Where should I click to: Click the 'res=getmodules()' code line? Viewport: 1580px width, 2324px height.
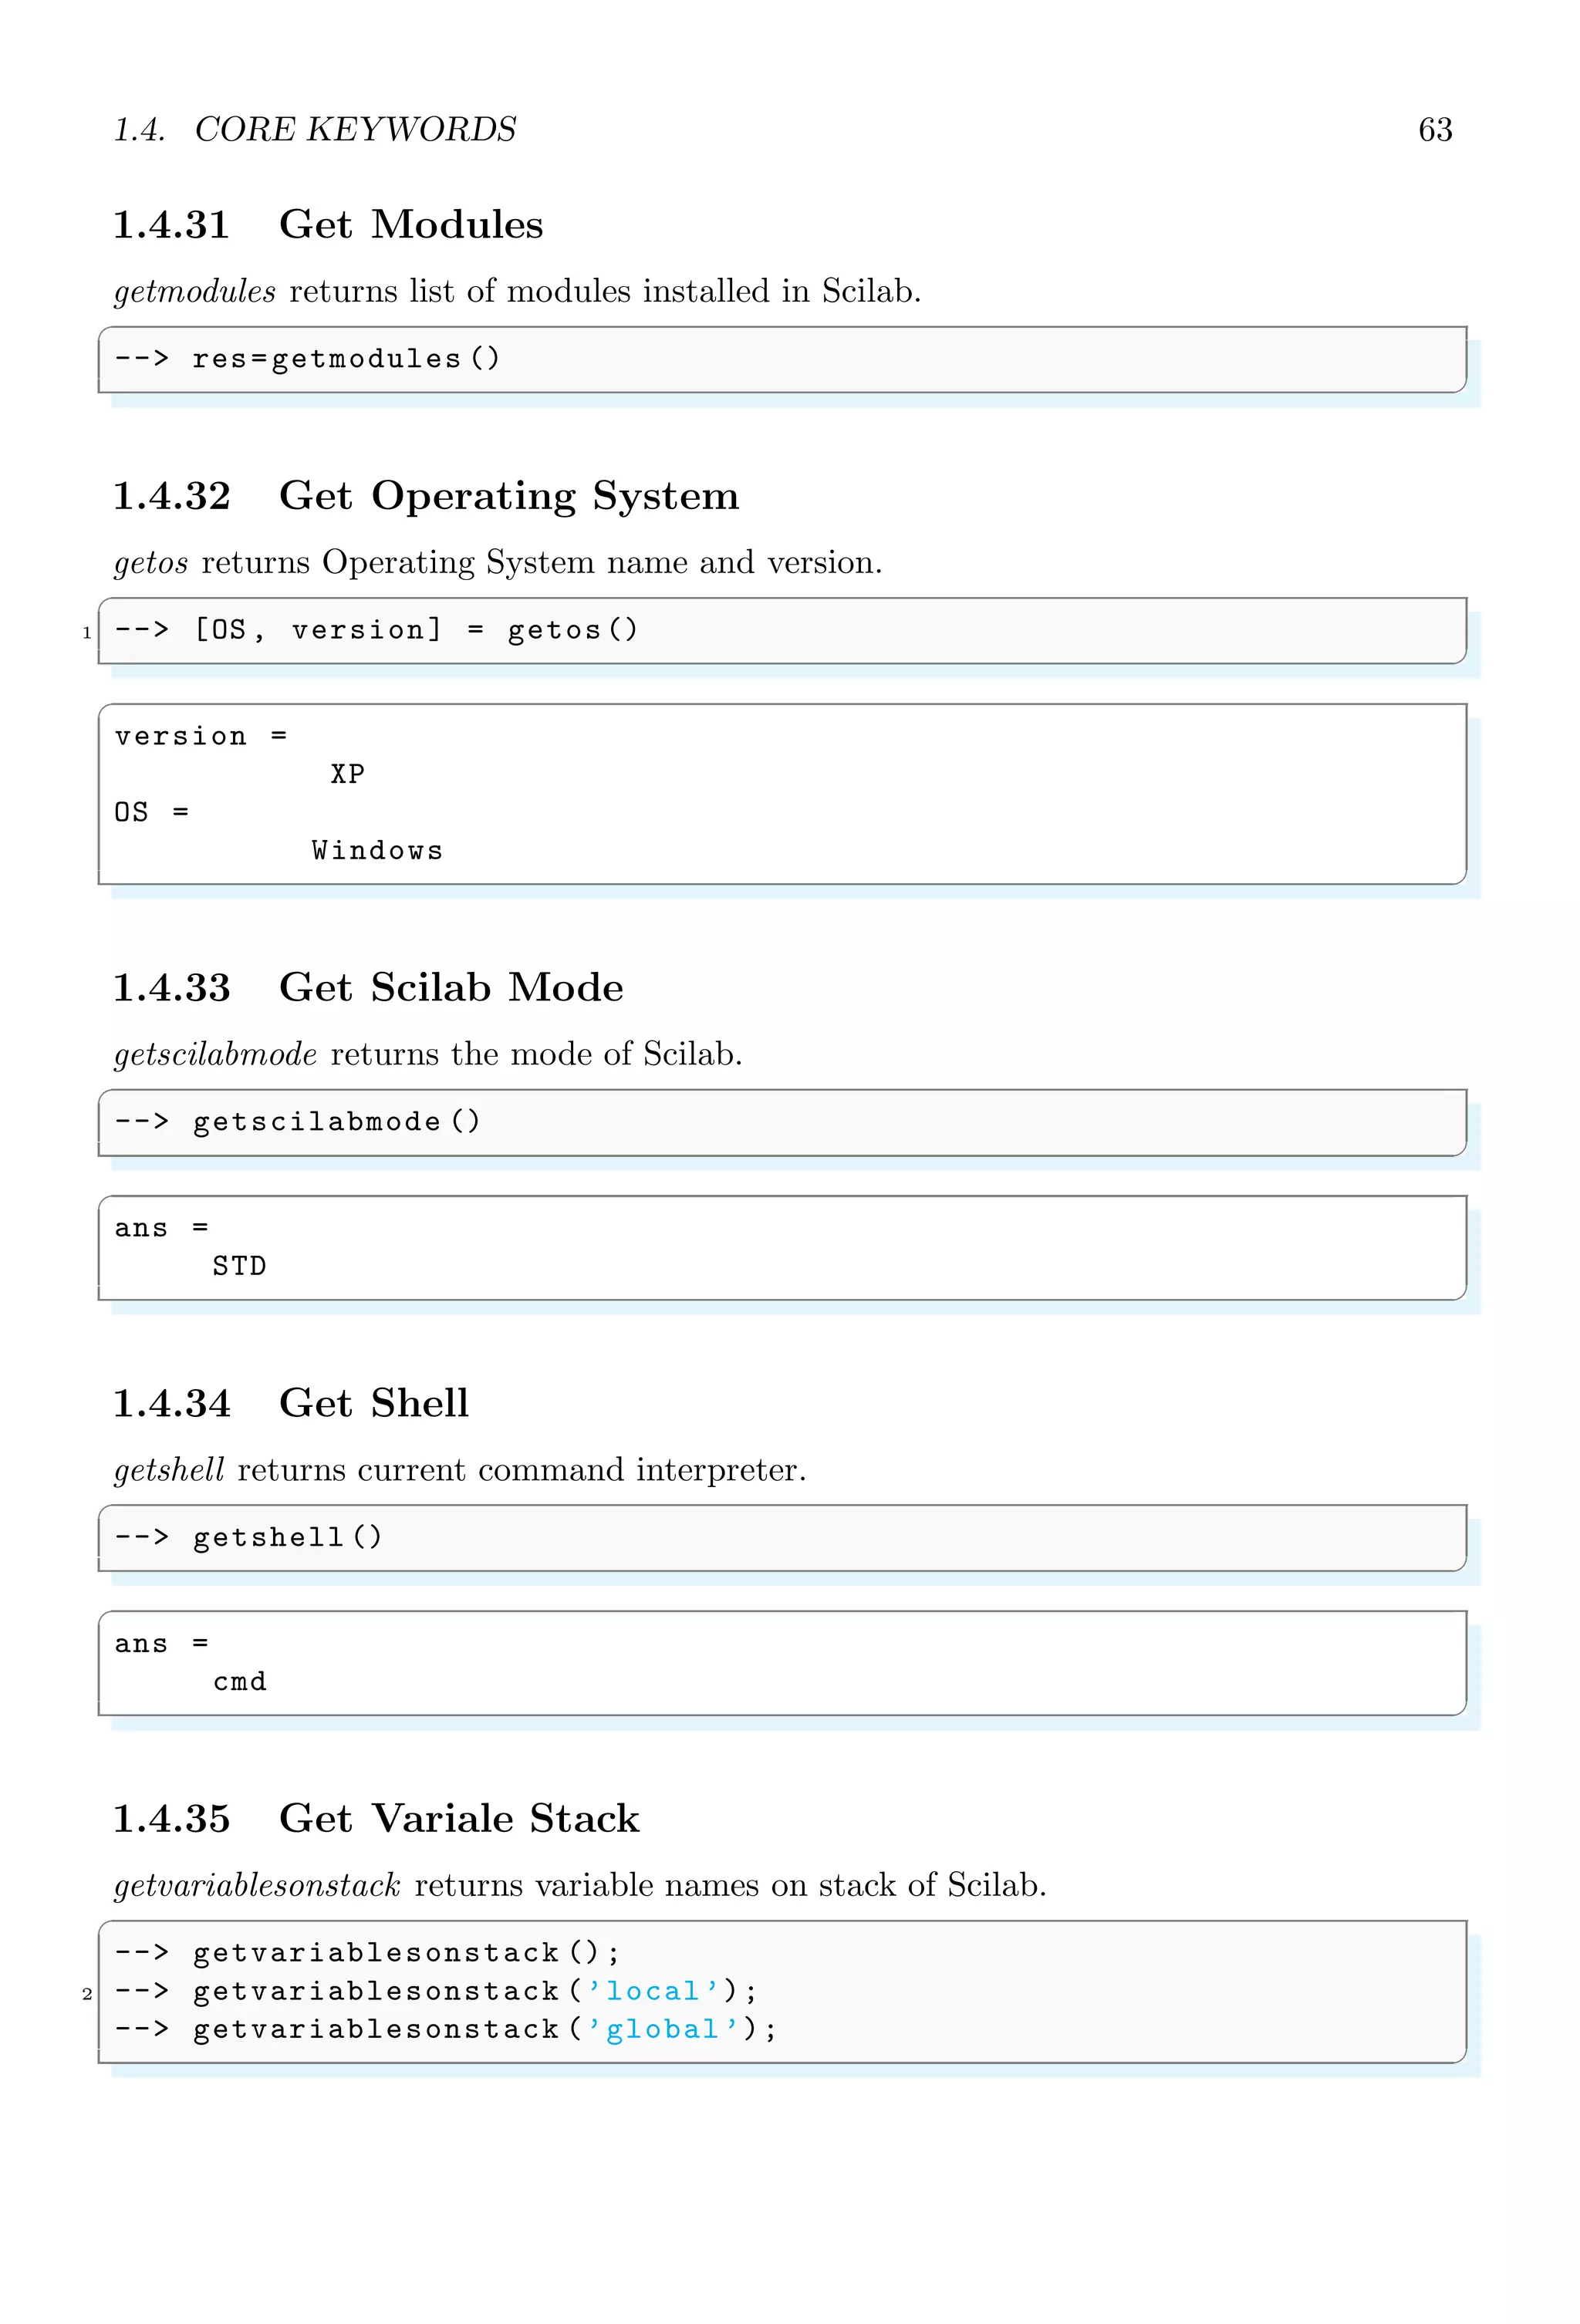point(345,359)
